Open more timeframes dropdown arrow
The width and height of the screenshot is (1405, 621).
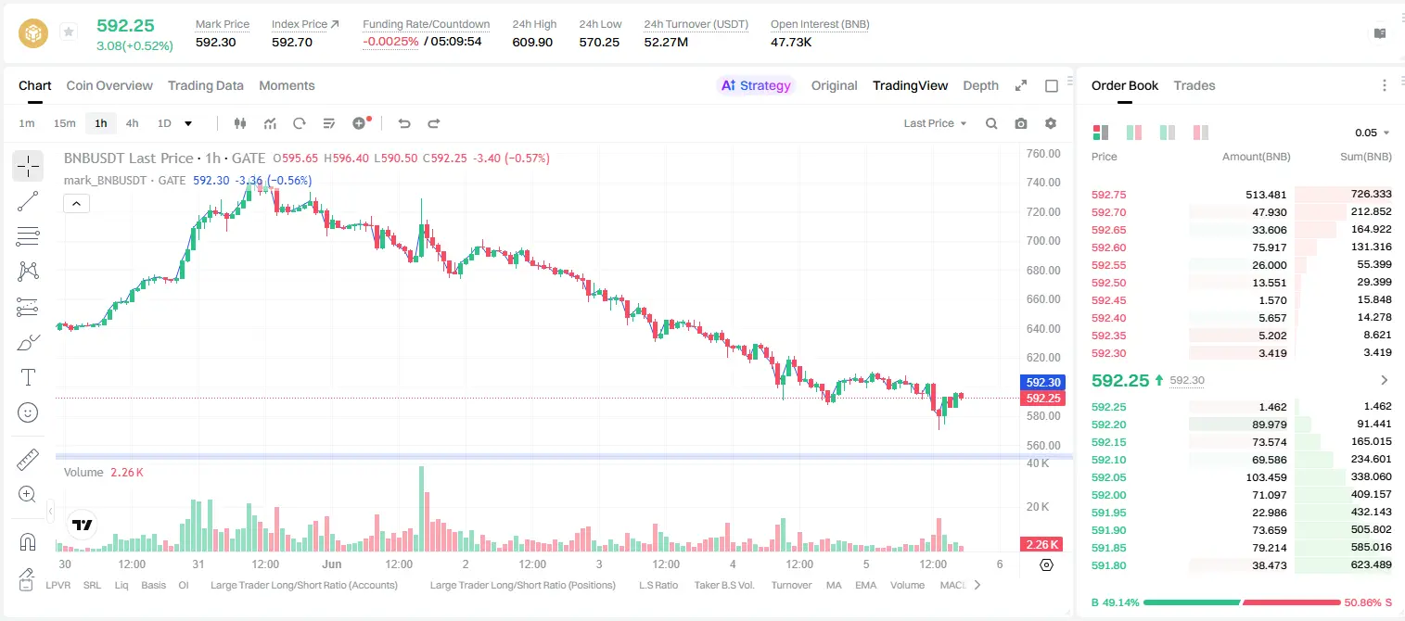click(188, 123)
